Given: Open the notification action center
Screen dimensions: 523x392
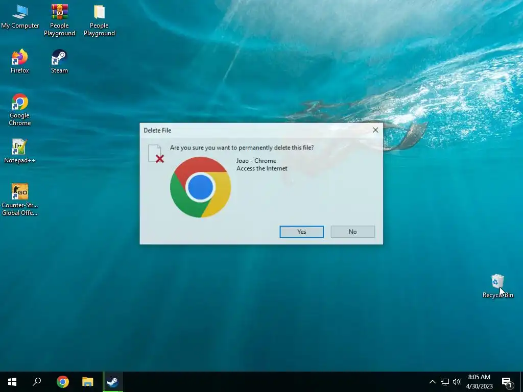Looking at the screenshot, I should [x=507, y=382].
